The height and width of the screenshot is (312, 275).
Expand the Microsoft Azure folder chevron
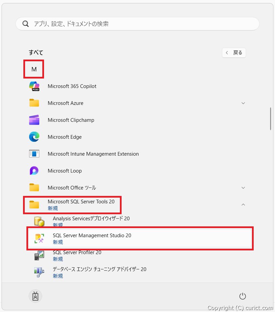coord(243,103)
